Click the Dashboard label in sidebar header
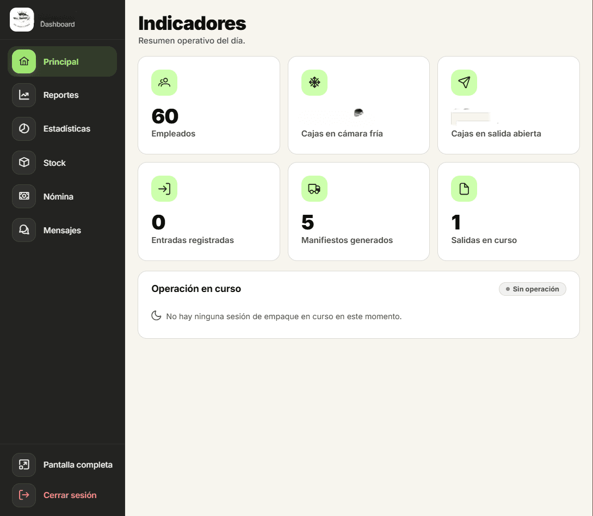Image resolution: width=593 pixels, height=516 pixels. [58, 24]
